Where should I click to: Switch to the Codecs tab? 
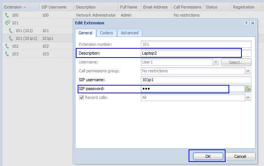[x=106, y=33]
